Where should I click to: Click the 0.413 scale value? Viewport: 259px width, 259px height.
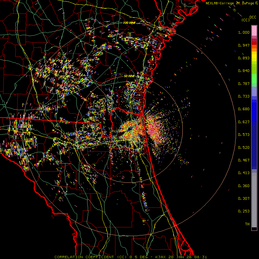pos(244,173)
